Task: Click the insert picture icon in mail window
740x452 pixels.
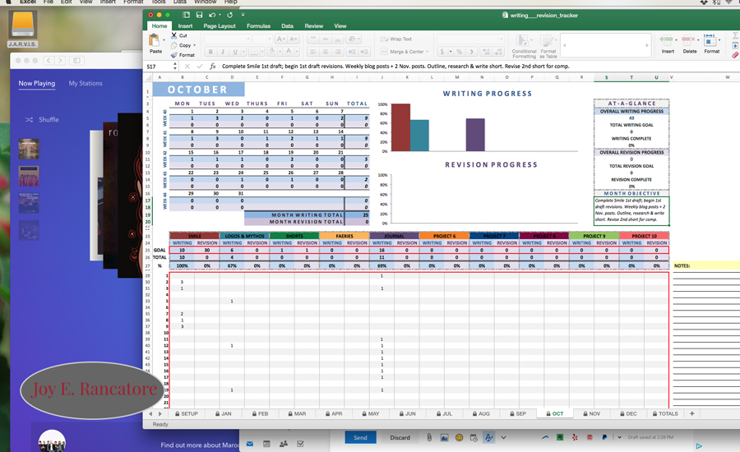Action: point(444,437)
